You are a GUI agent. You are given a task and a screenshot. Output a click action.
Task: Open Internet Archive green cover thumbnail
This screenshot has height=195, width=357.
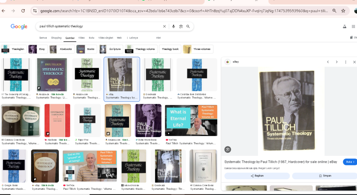134,166
